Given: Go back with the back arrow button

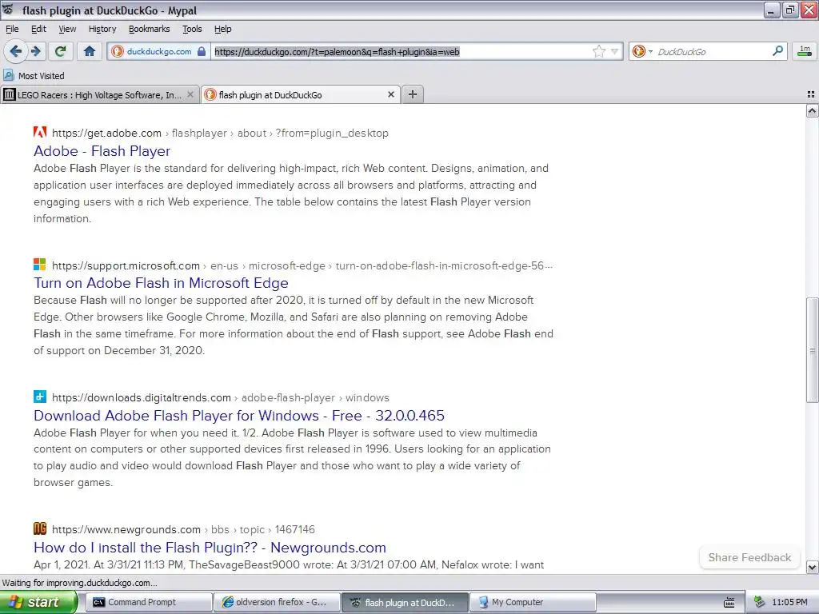Looking at the screenshot, I should (x=16, y=51).
